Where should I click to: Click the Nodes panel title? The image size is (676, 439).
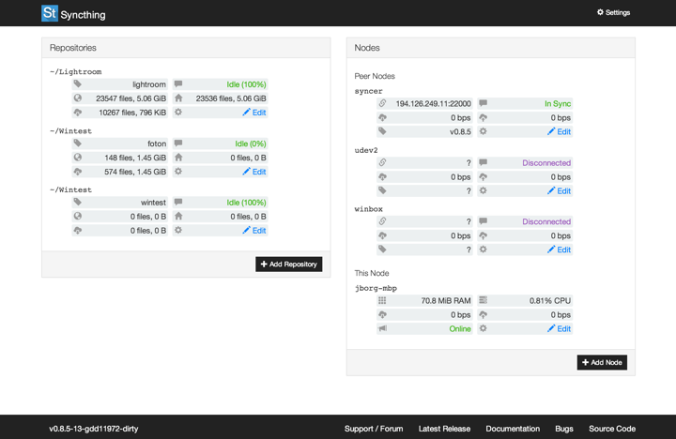pos(367,48)
